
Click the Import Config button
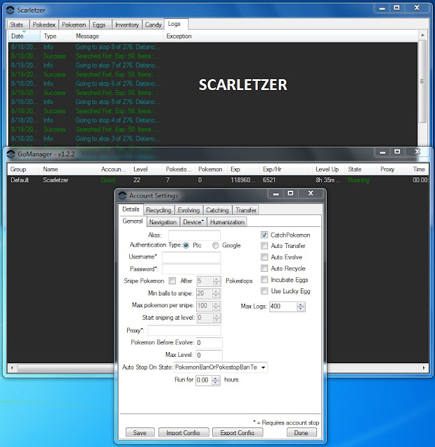click(x=184, y=432)
